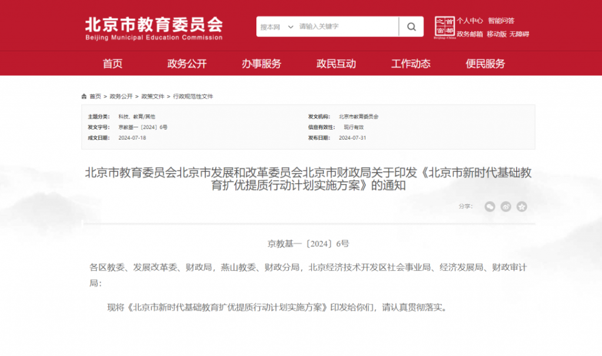The image size is (602, 356).
Task: Open the 工作动态 navigation item
Action: [411, 64]
